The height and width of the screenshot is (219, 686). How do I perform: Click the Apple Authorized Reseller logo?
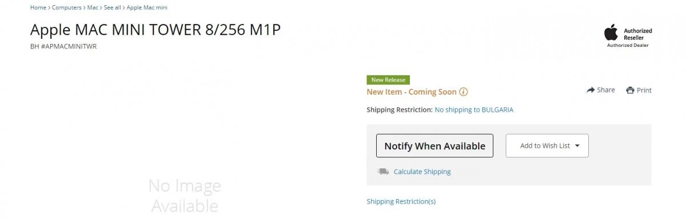(x=628, y=36)
